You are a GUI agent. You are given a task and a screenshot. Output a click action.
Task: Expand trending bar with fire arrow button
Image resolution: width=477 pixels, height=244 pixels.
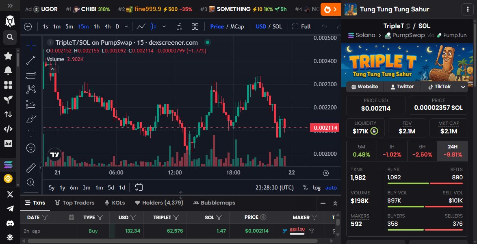click(331, 9)
